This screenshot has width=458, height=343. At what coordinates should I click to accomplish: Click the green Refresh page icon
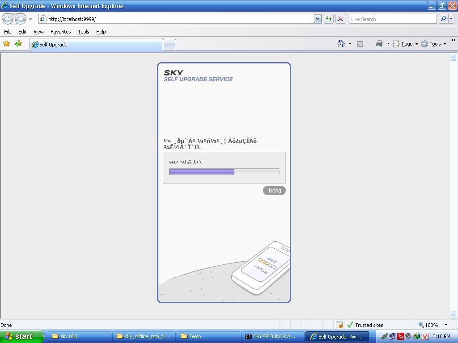click(x=329, y=19)
